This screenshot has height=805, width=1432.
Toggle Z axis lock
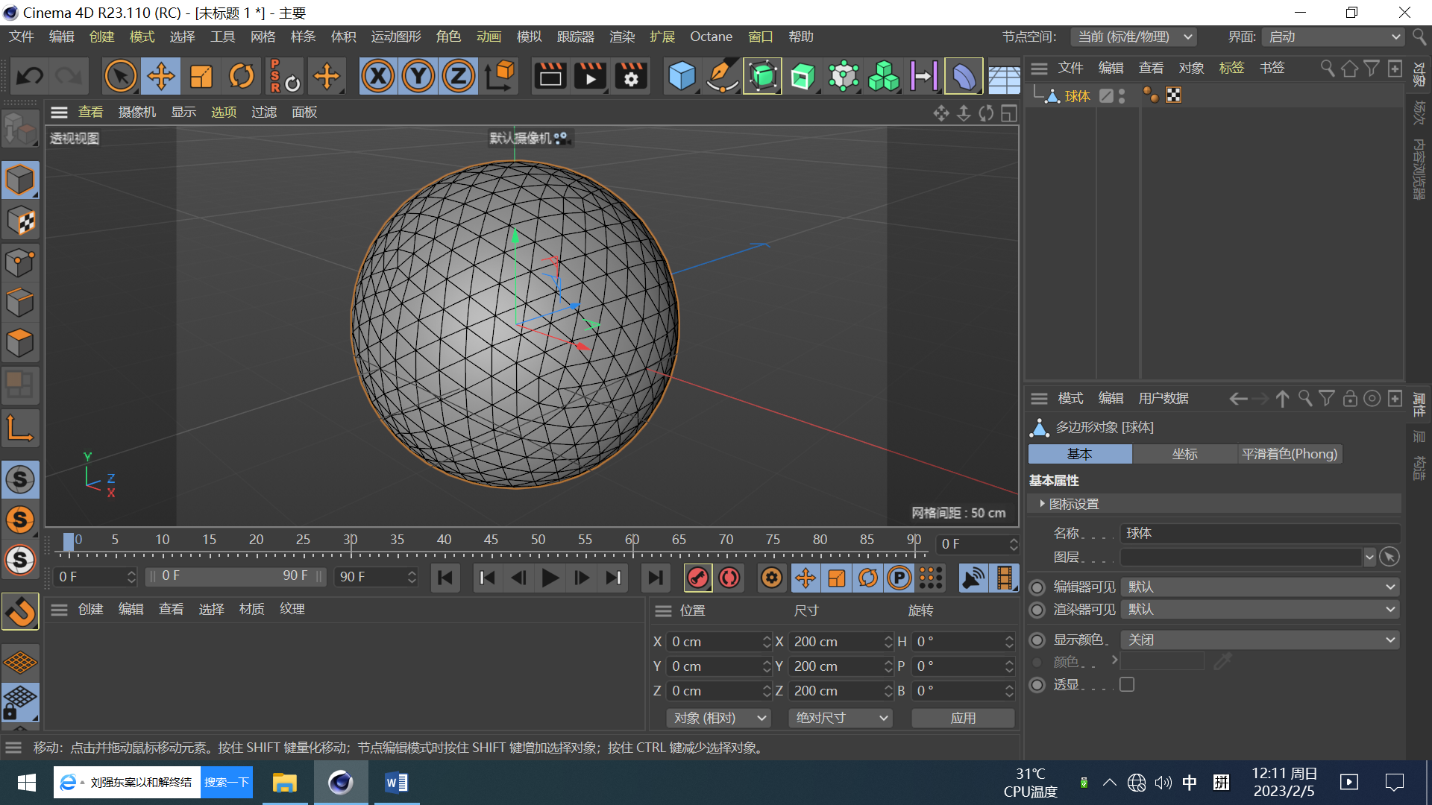(x=459, y=76)
